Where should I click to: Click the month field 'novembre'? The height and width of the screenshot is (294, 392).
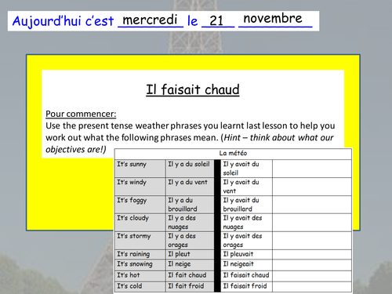[275, 20]
